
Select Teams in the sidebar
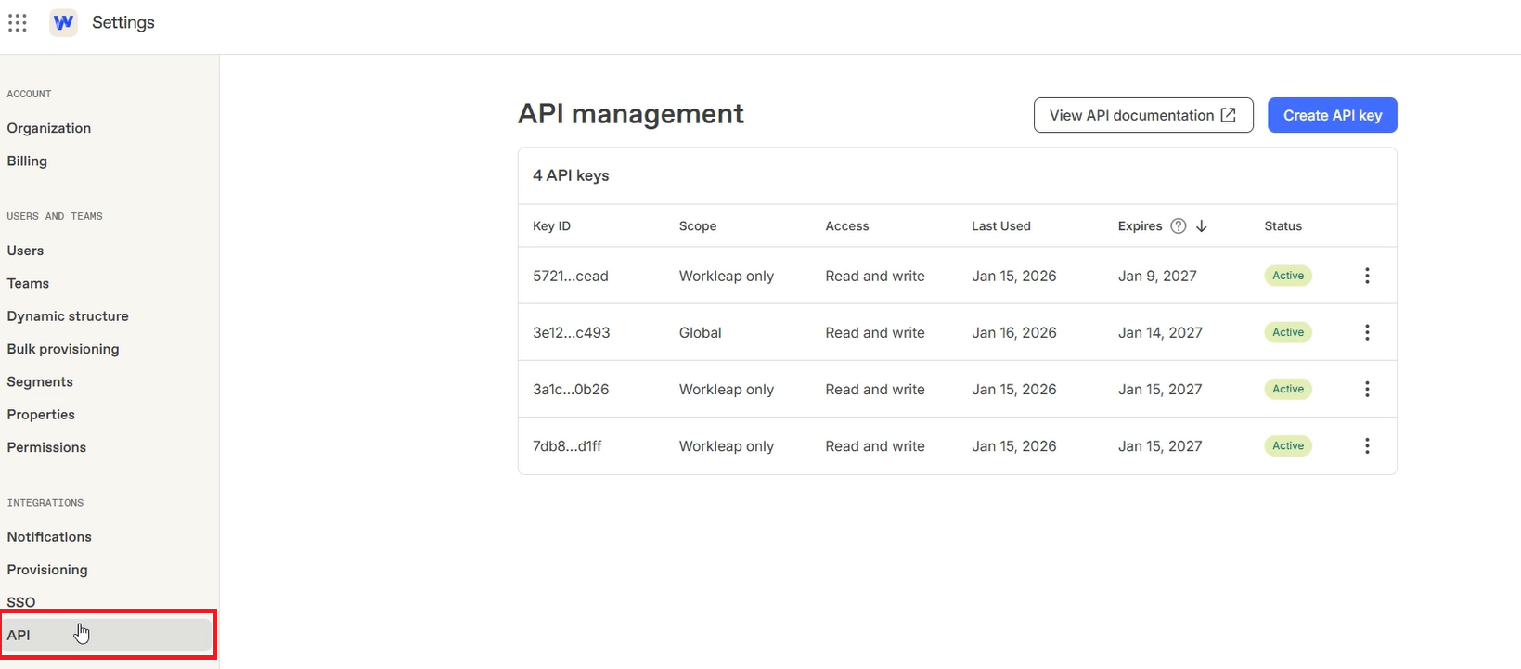coord(28,283)
